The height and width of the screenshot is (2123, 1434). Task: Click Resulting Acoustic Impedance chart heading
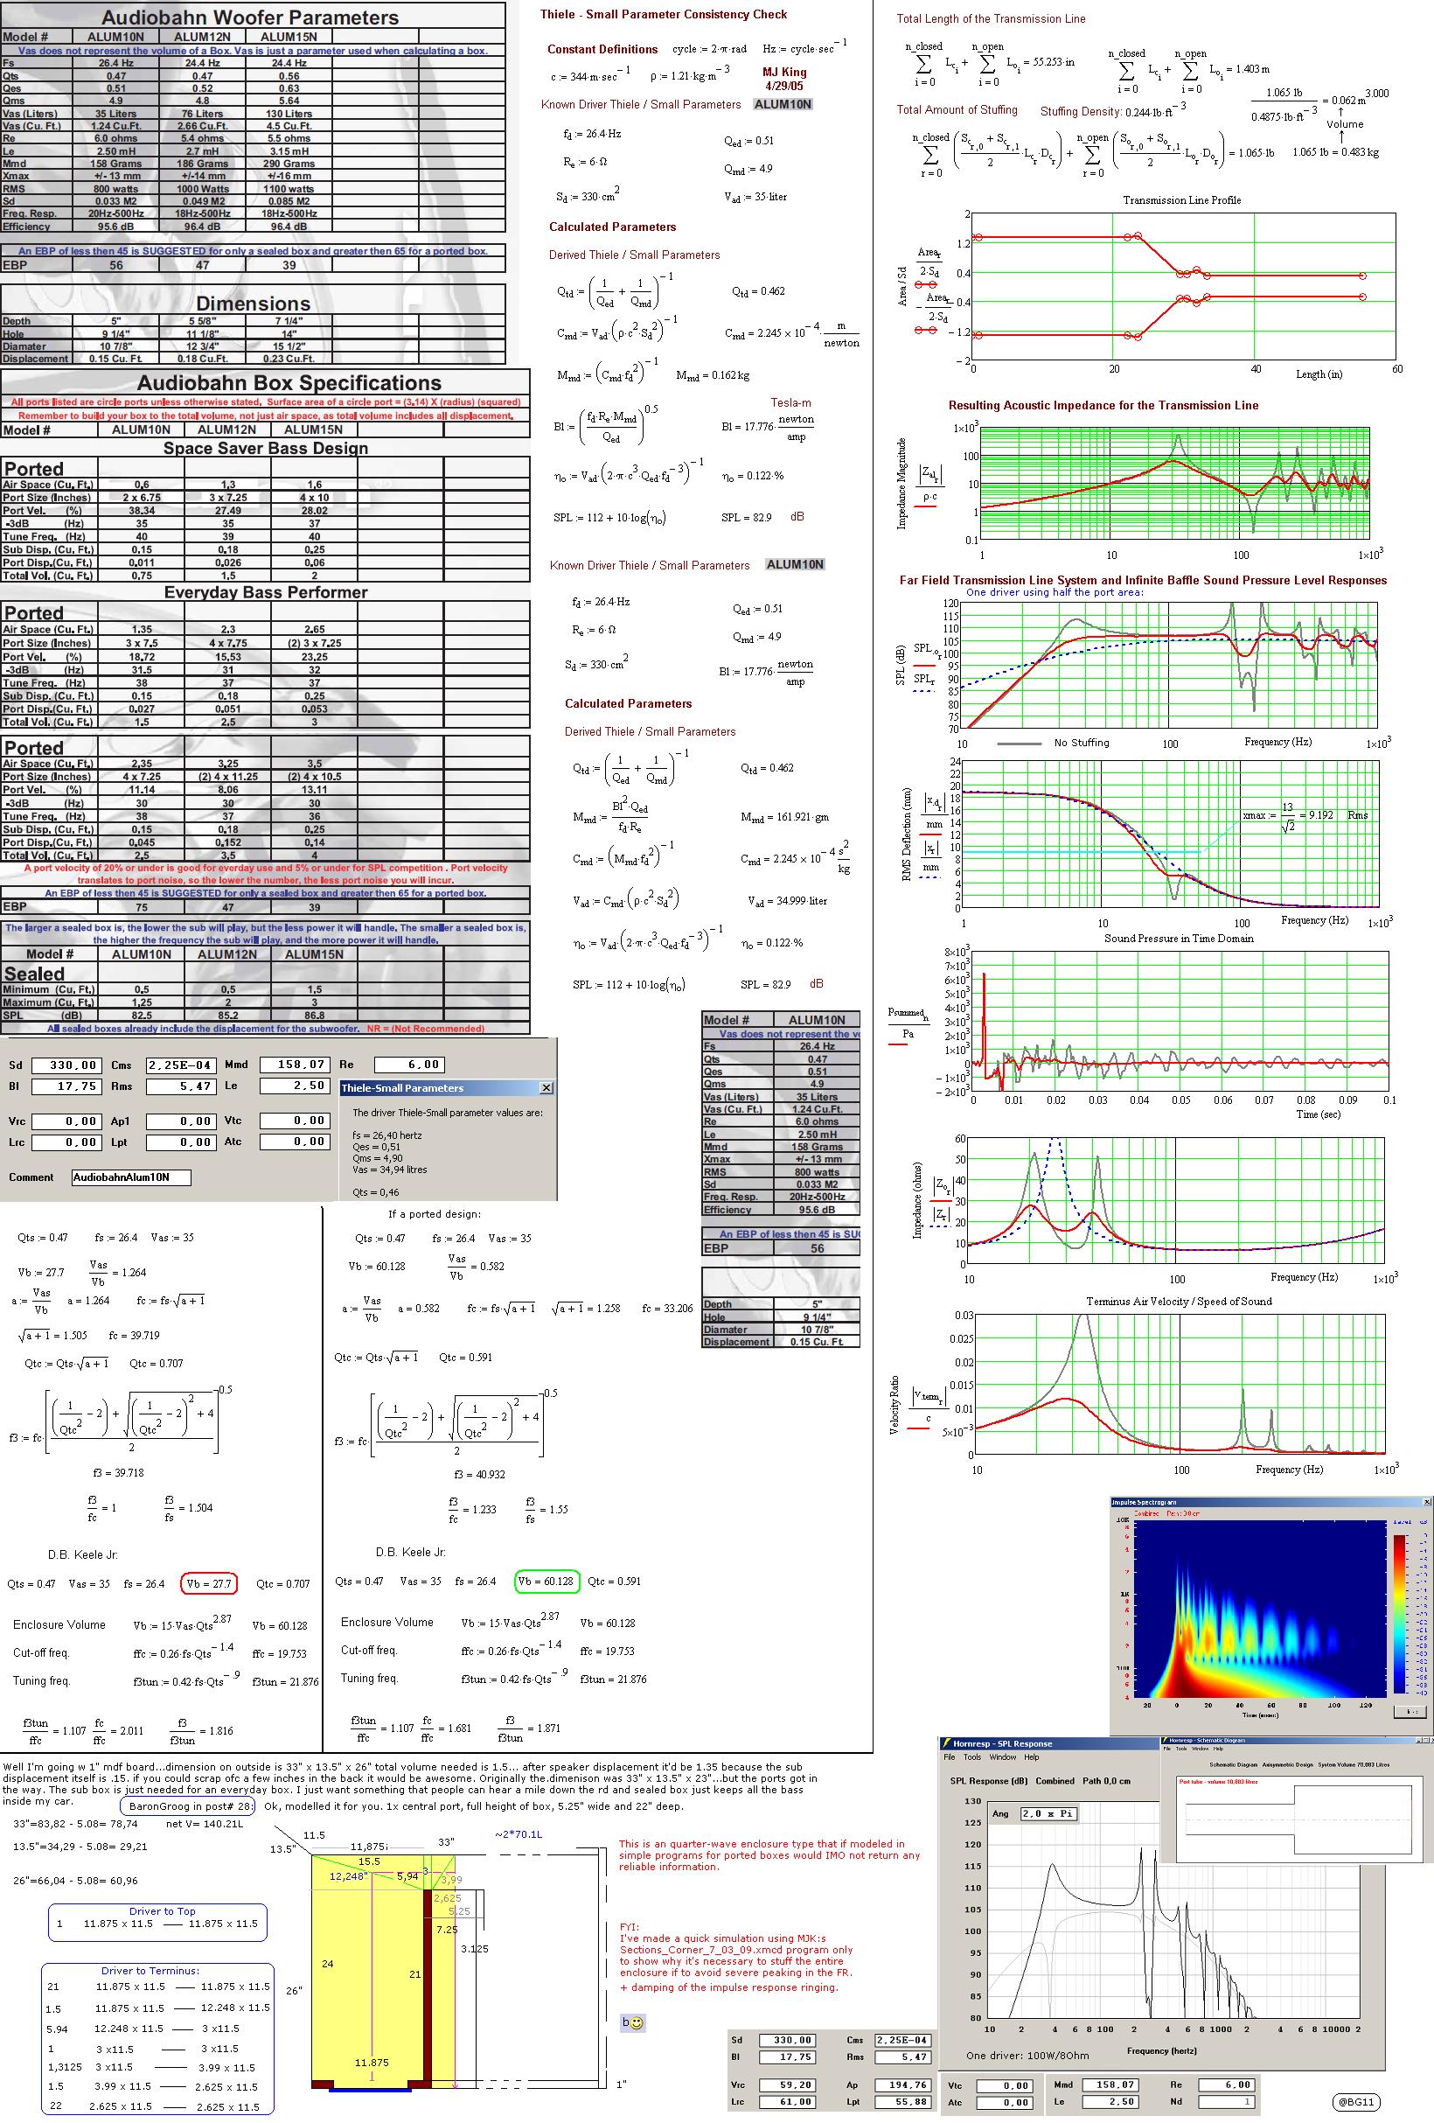pos(1103,406)
